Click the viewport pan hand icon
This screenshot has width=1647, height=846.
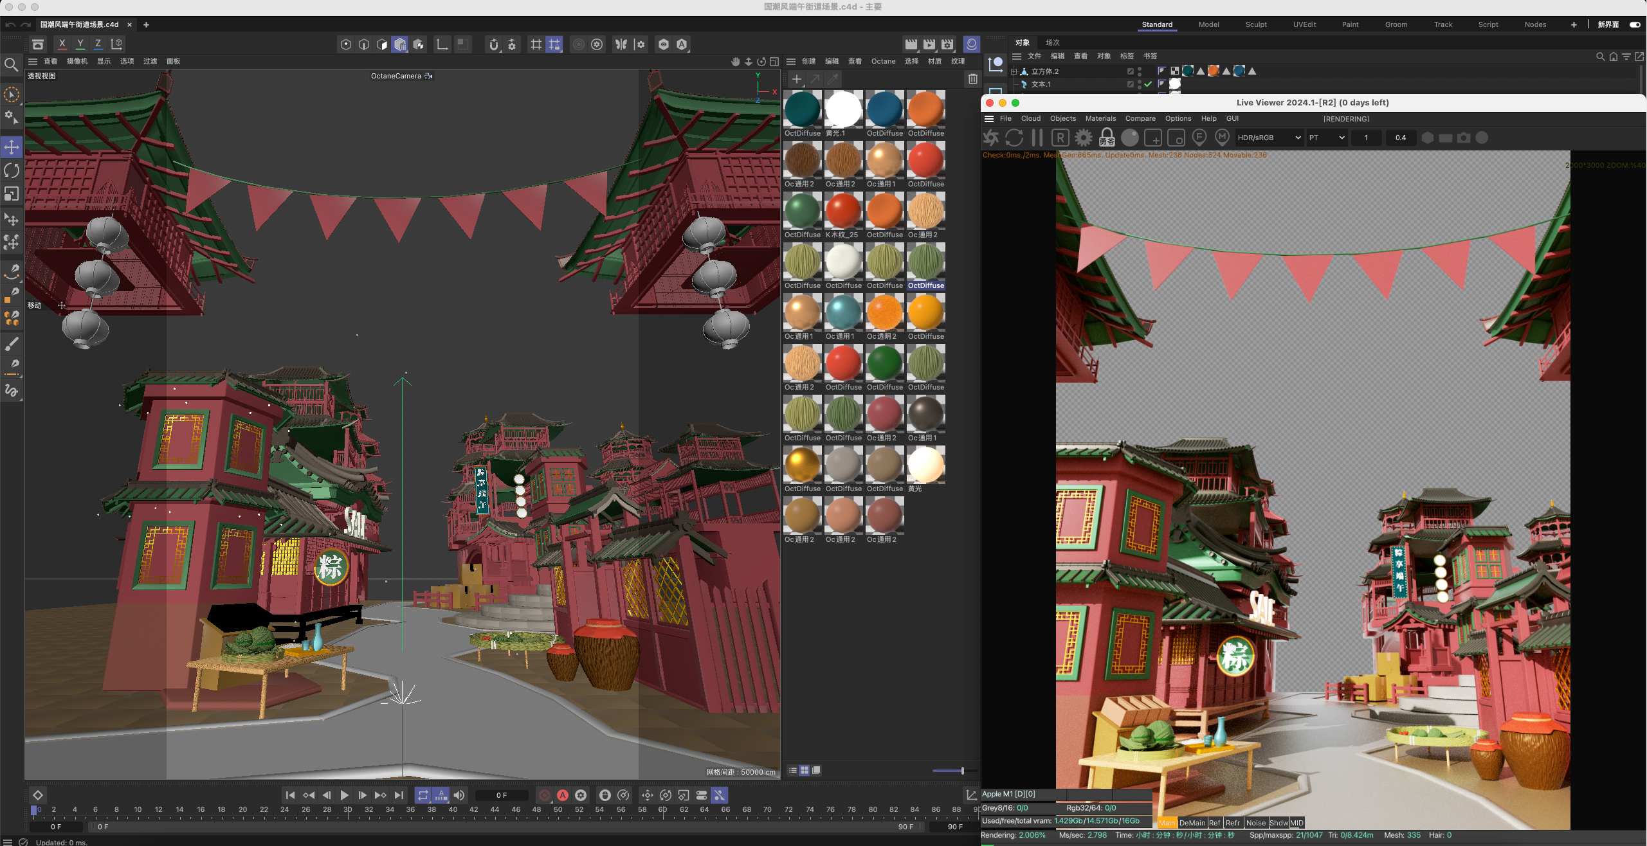(736, 62)
